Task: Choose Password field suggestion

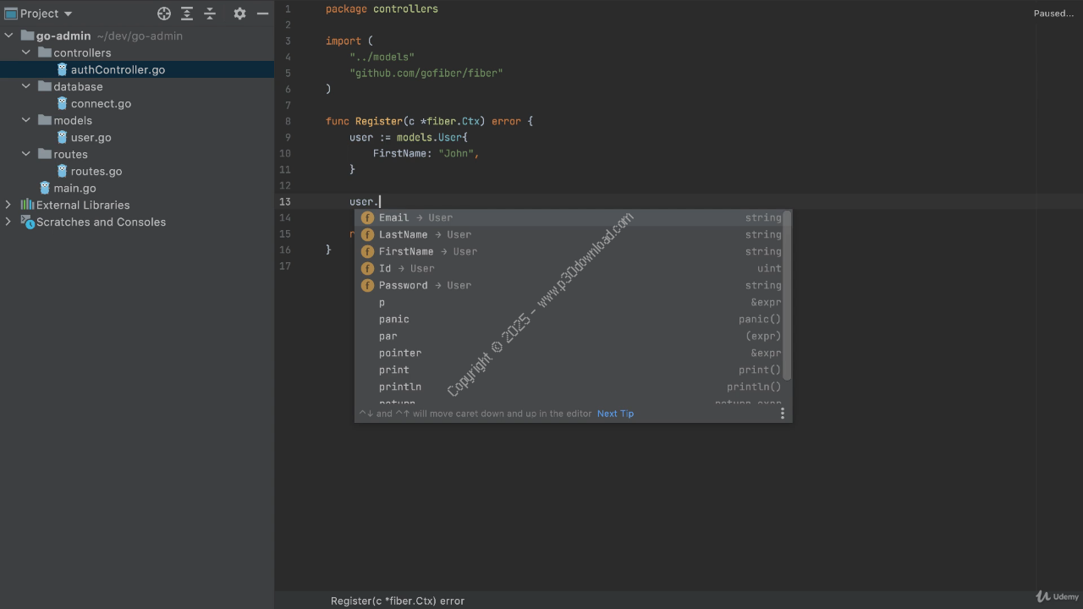Action: point(403,285)
